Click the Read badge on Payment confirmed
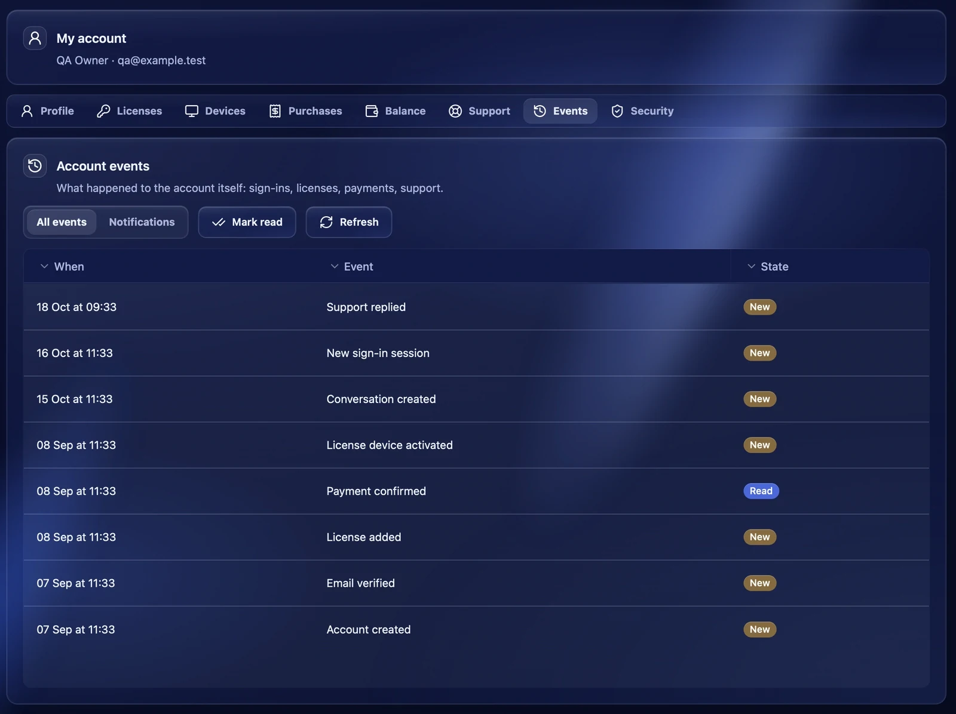The height and width of the screenshot is (714, 956). click(761, 491)
